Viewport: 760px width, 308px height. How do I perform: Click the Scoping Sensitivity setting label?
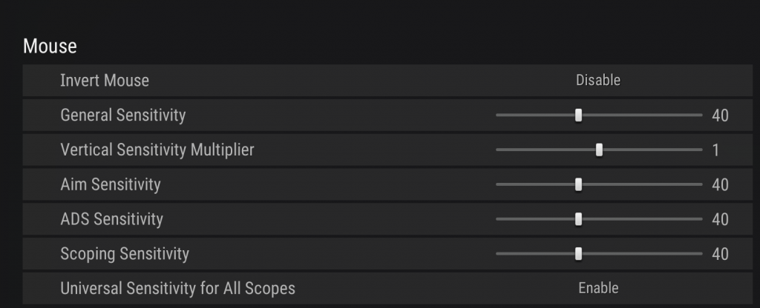pyautogui.click(x=125, y=254)
